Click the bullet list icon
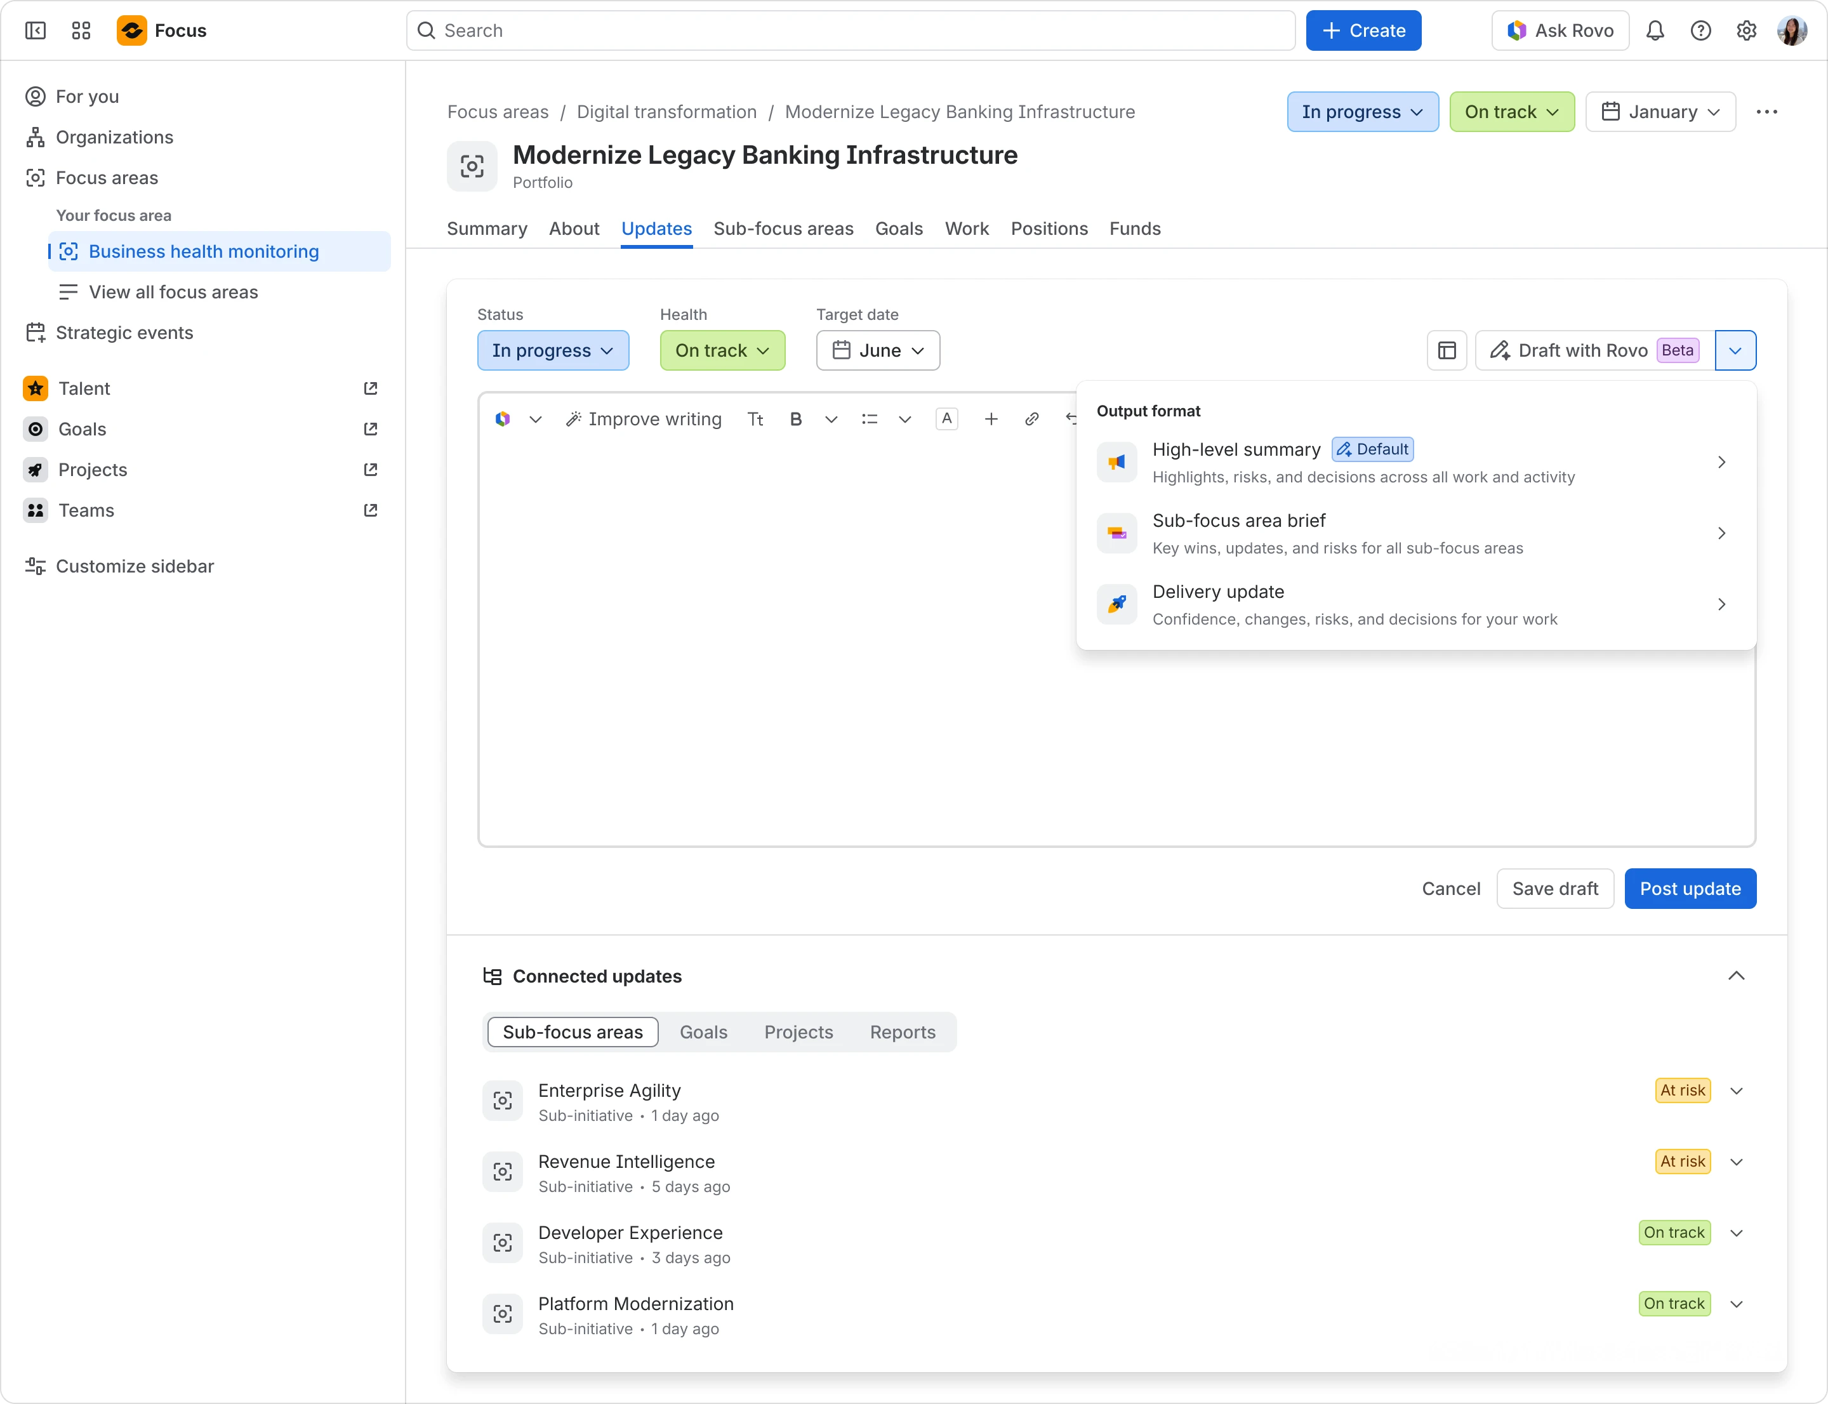The width and height of the screenshot is (1828, 1404). tap(870, 420)
